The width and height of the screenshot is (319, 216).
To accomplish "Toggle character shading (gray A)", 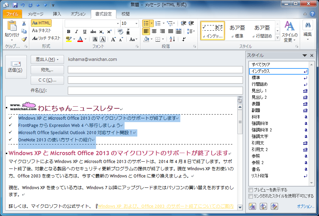I will coord(95,39).
